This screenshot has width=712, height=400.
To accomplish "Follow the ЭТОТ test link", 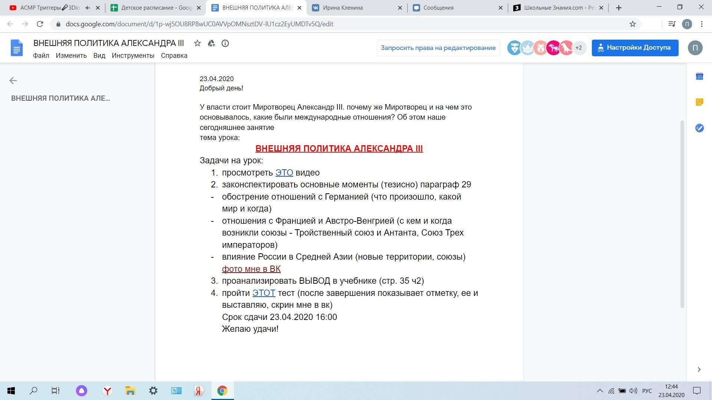I will 264,293.
